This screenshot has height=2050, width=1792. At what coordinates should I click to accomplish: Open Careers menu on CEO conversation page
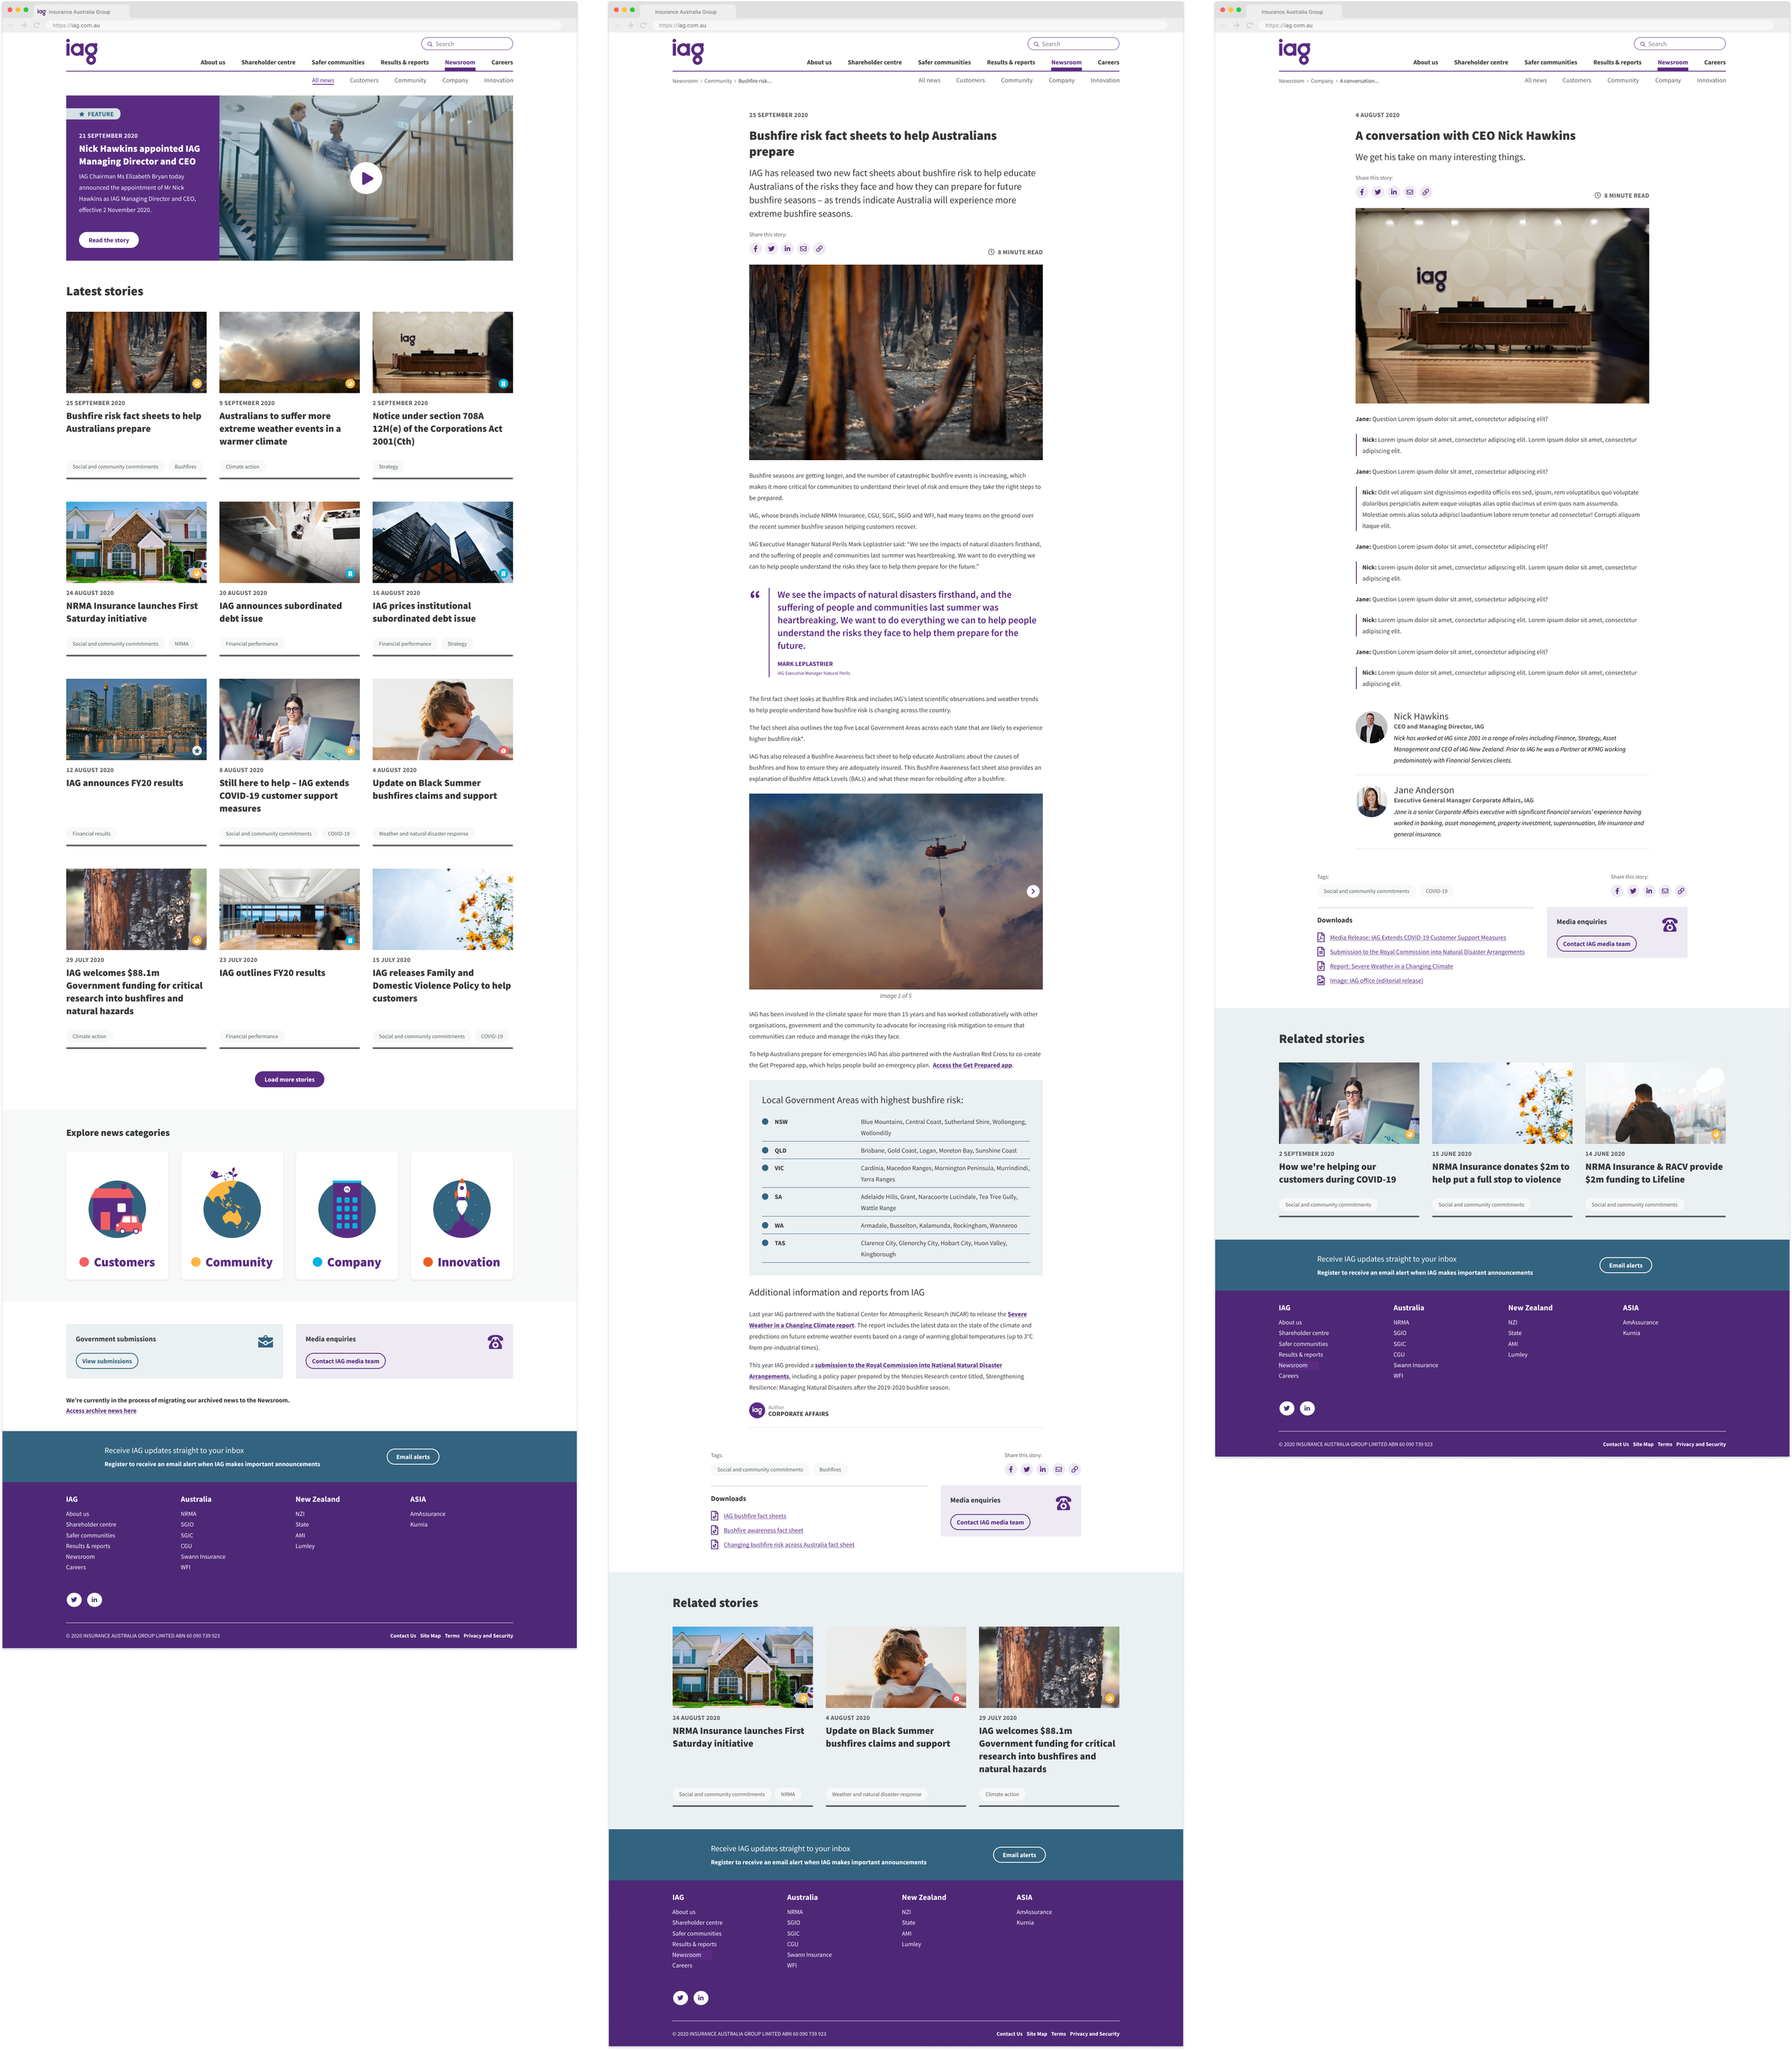[1714, 62]
